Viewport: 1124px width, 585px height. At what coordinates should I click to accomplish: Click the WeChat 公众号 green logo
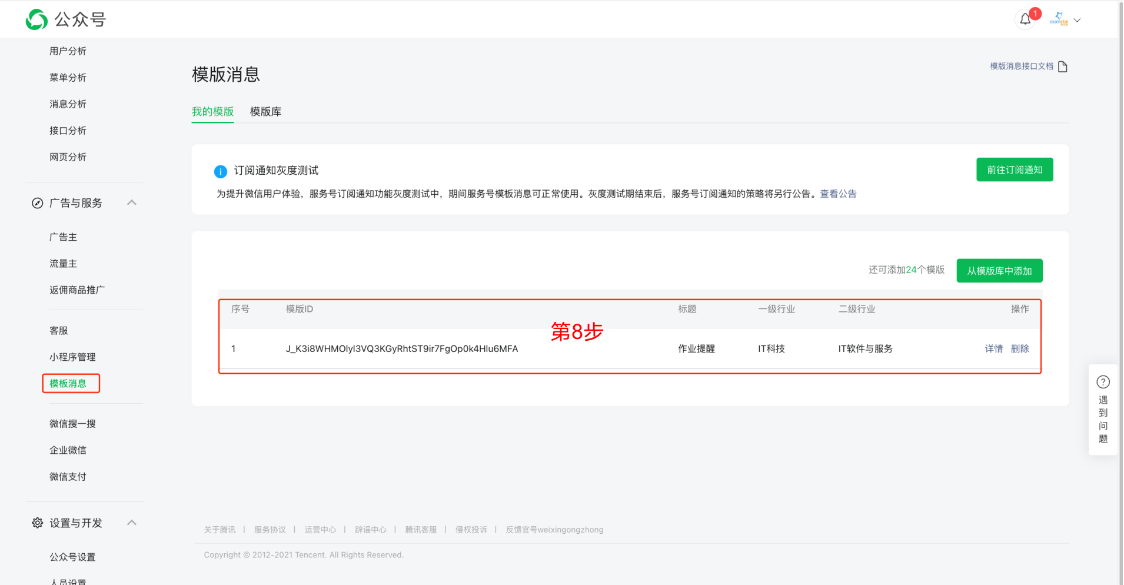pos(35,19)
